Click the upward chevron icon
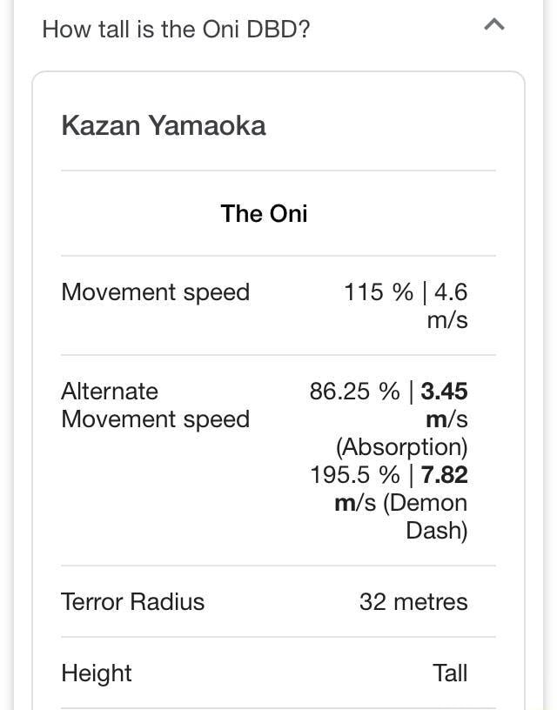This screenshot has width=557, height=710. tap(495, 25)
